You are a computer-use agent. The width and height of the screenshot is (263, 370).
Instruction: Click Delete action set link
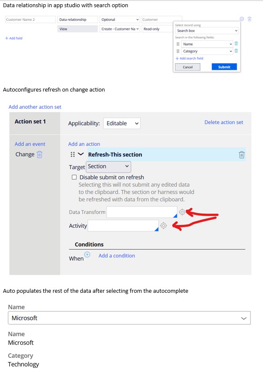223,122
